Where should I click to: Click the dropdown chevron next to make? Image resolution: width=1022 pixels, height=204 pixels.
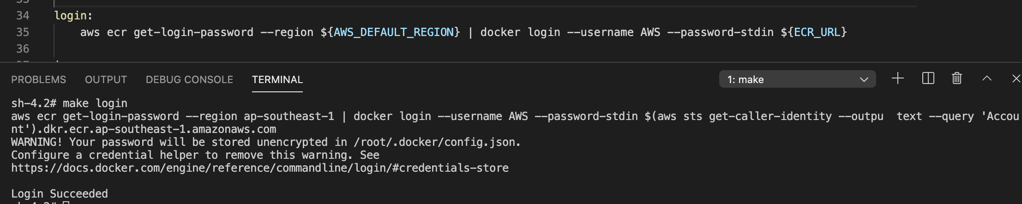coord(864,80)
